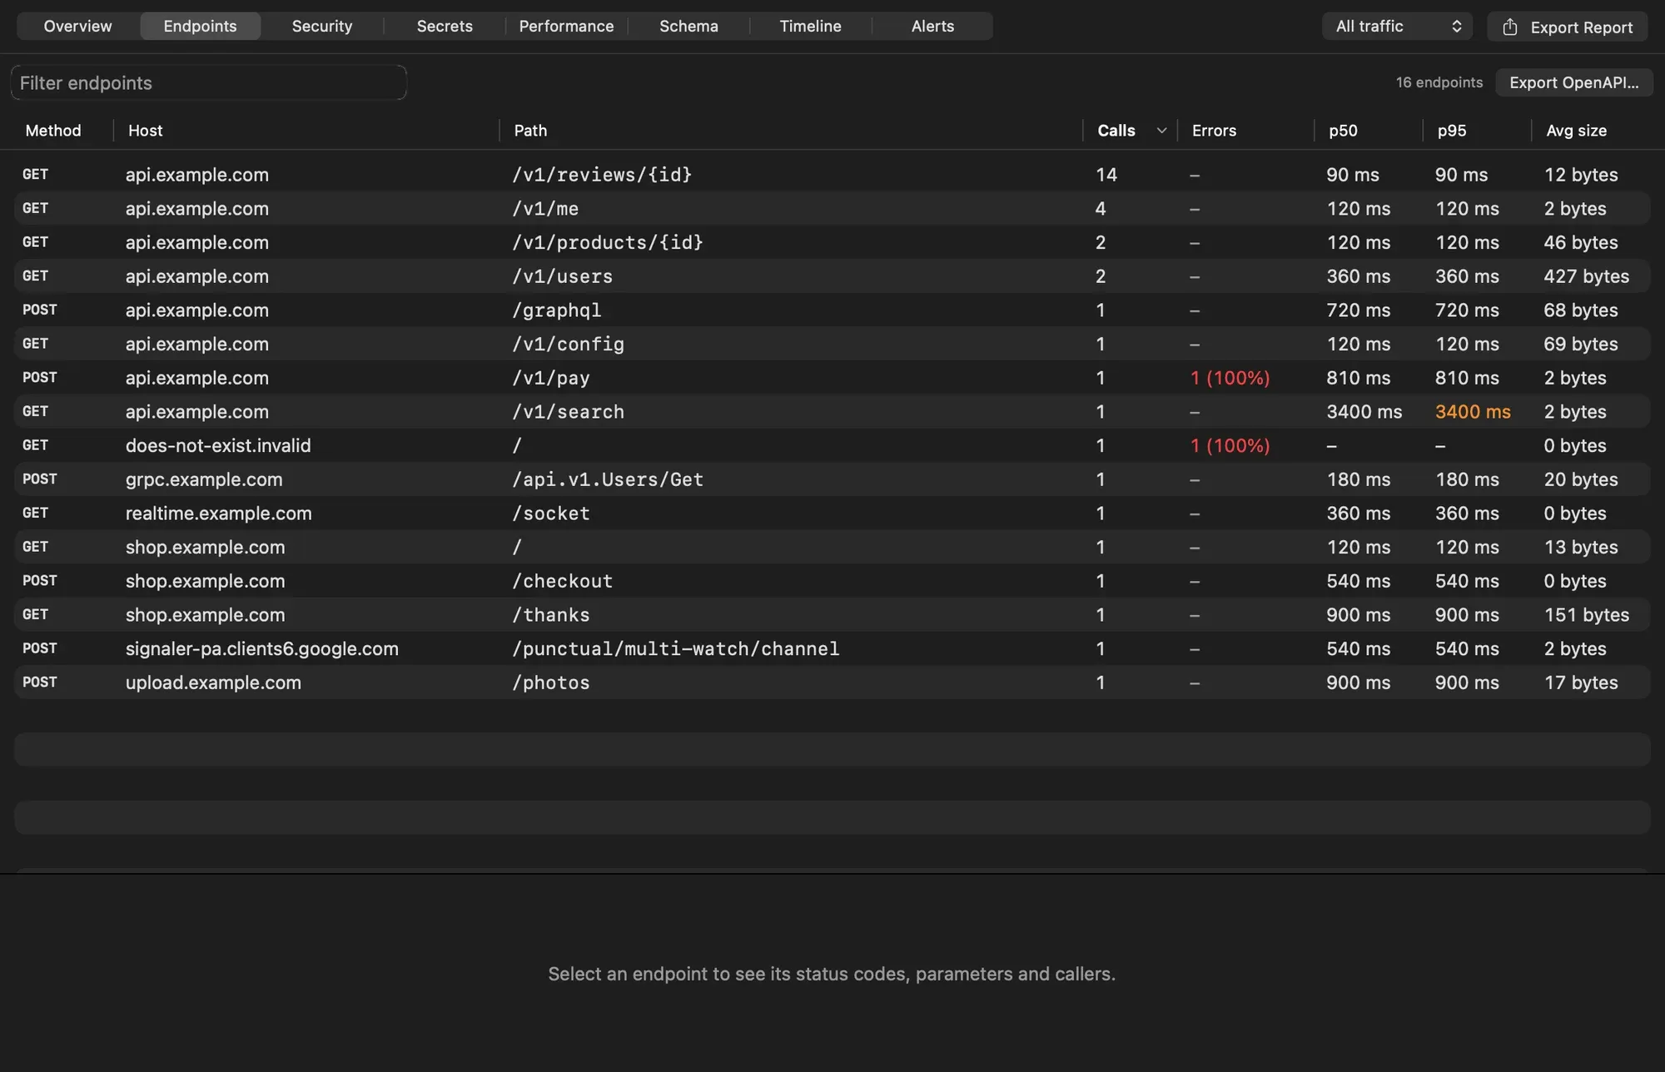Go to the Secrets tab
The image size is (1665, 1072).
(x=445, y=26)
